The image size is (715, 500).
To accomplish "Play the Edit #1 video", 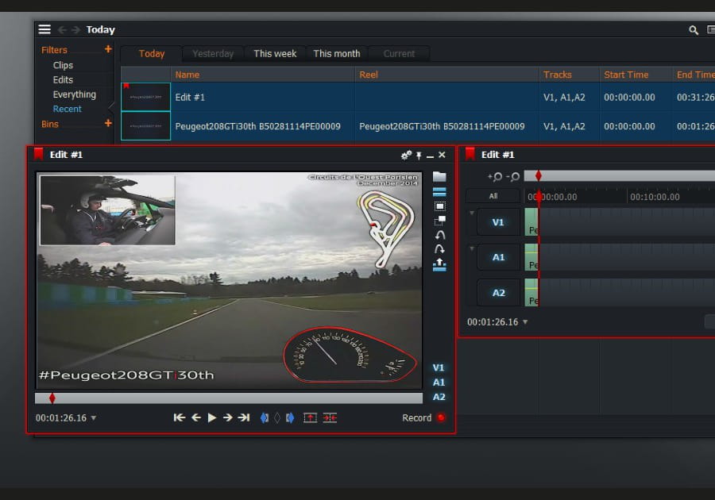I will [211, 417].
